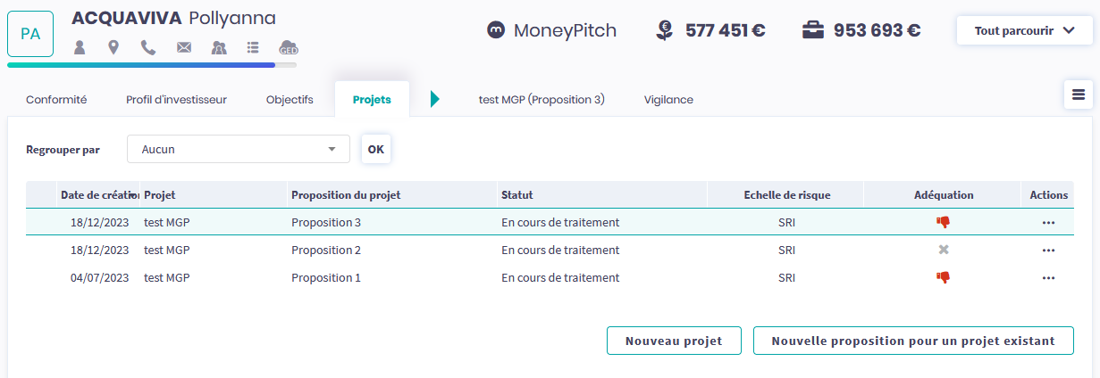
Task: Sort by Date de création column
Action: (x=98, y=195)
